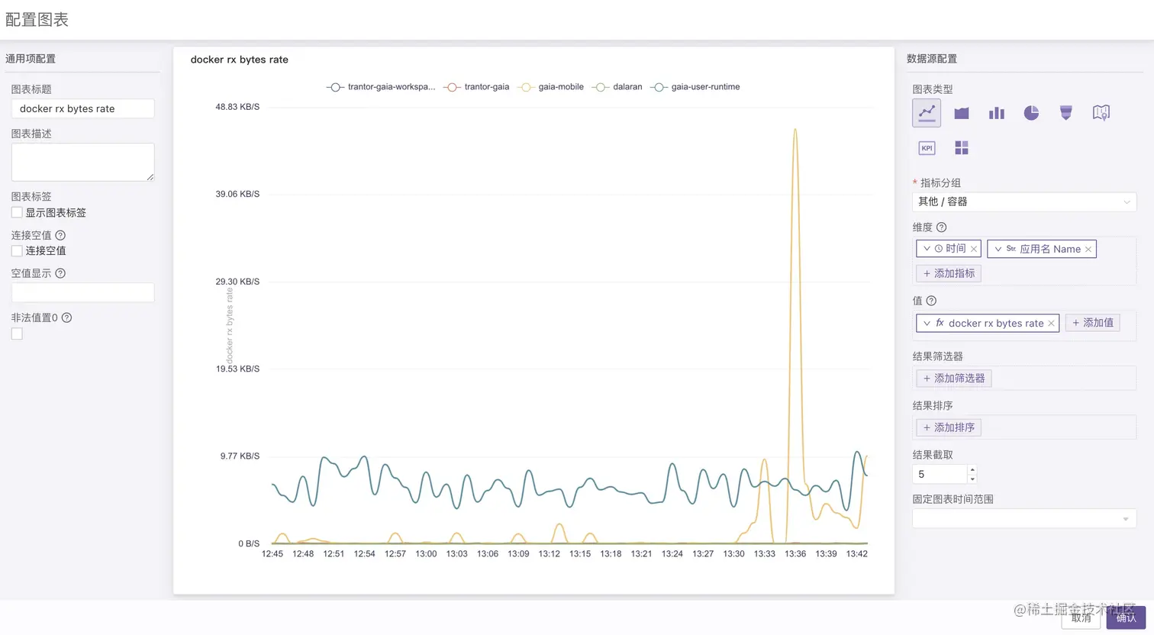The height and width of the screenshot is (635, 1154).
Task: Enable 显示图表标签 checkbox
Action: 17,212
